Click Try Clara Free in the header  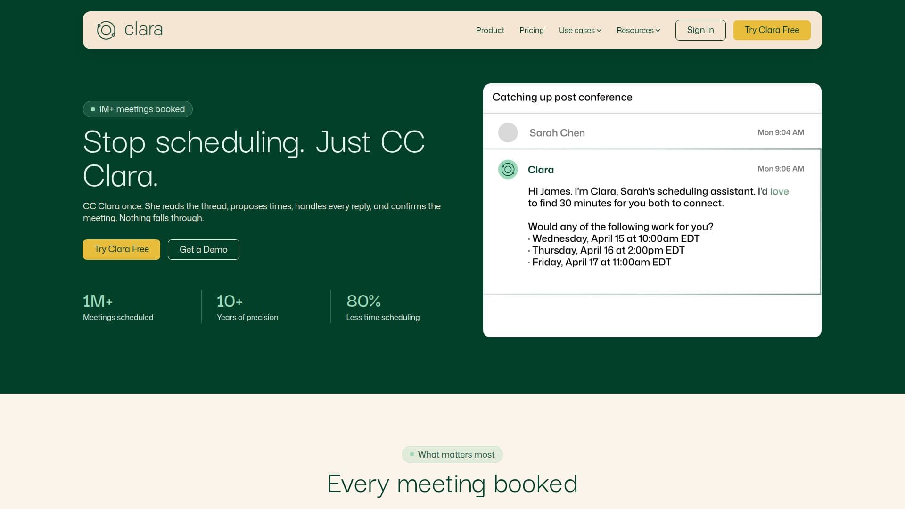772,30
